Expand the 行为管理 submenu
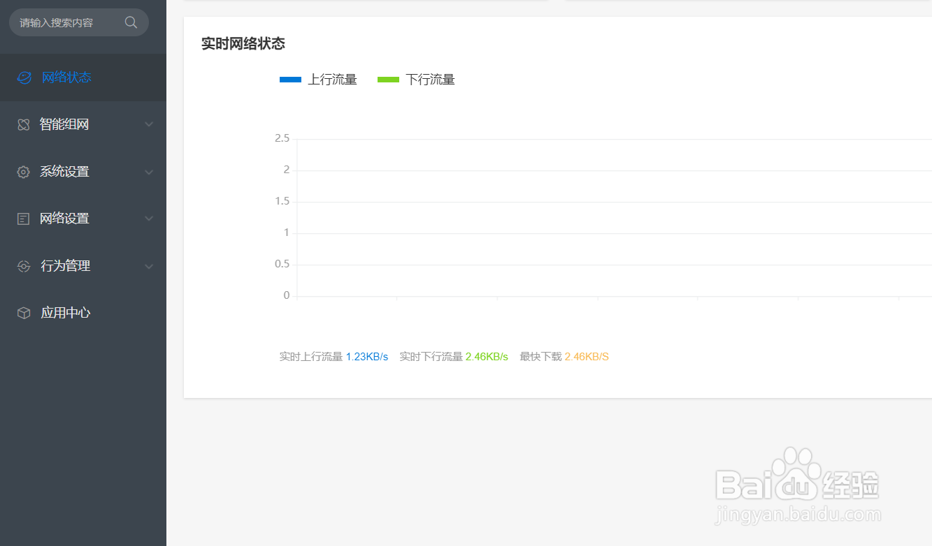 (148, 266)
